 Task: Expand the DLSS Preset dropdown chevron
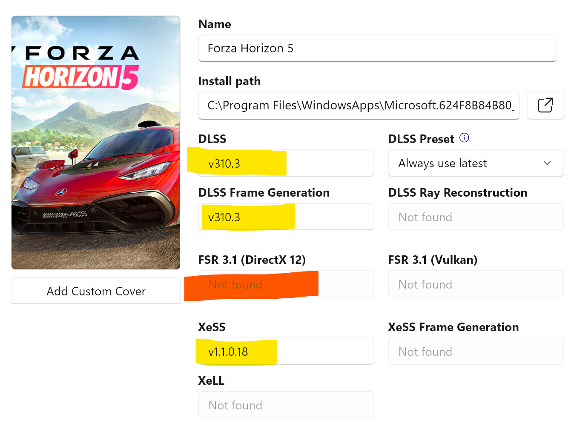tap(547, 163)
